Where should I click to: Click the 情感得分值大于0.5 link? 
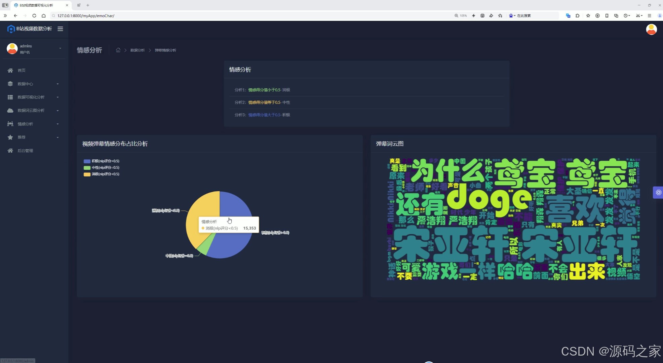(264, 115)
